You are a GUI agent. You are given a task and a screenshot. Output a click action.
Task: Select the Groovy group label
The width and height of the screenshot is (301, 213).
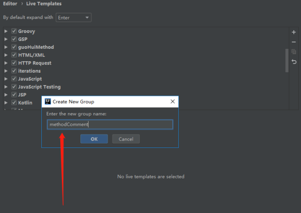click(x=27, y=31)
